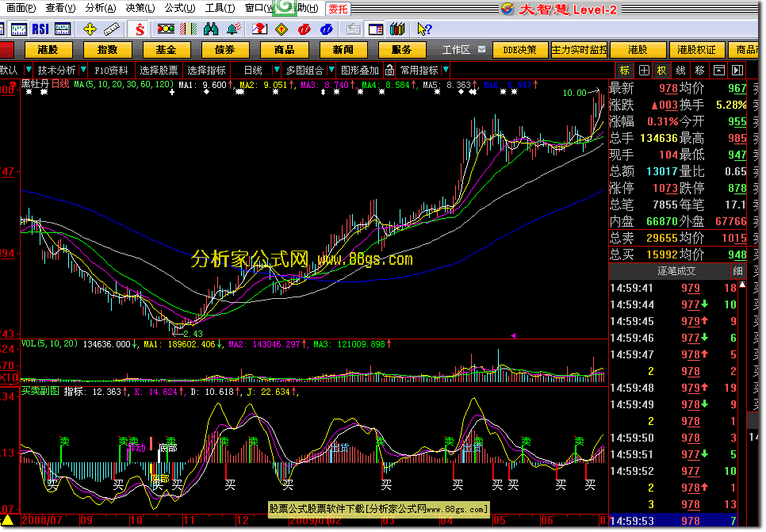Image resolution: width=766 pixels, height=532 pixels.
Task: Click the red question mark chart icon
Action: tap(259, 29)
